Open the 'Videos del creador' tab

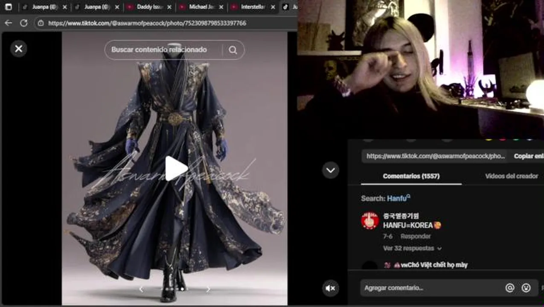pyautogui.click(x=511, y=176)
